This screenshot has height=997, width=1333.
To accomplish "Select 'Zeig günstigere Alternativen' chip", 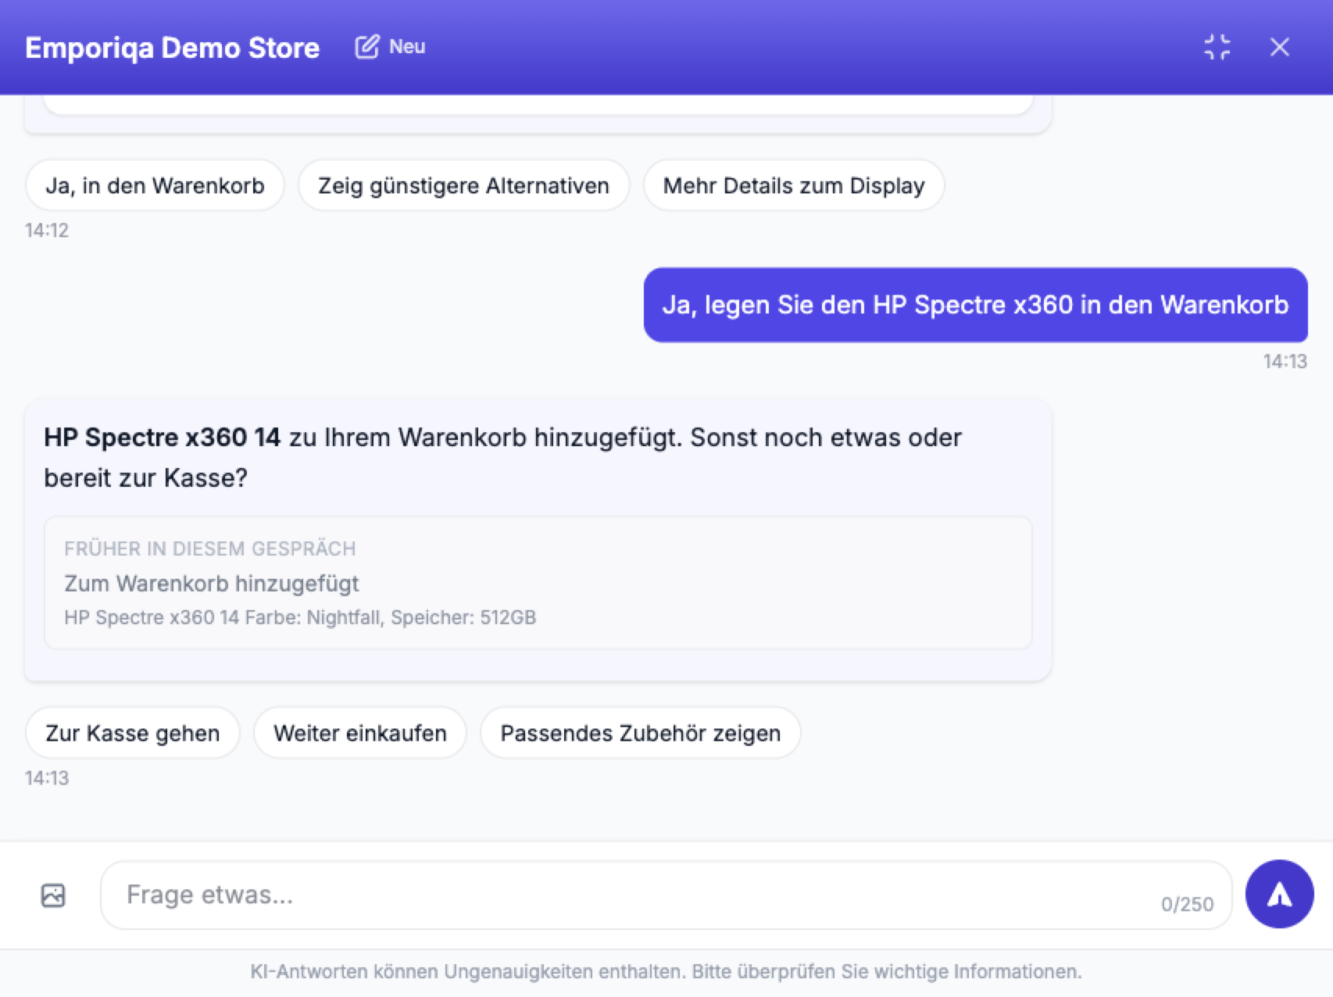I will click(463, 185).
